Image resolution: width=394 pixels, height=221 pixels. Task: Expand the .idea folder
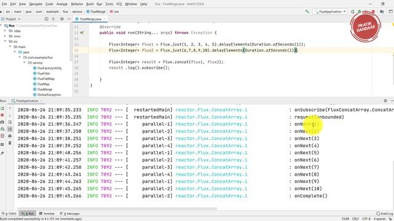(5, 31)
